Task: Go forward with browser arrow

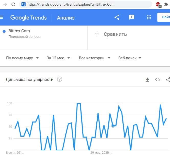Action: coord(4,4)
